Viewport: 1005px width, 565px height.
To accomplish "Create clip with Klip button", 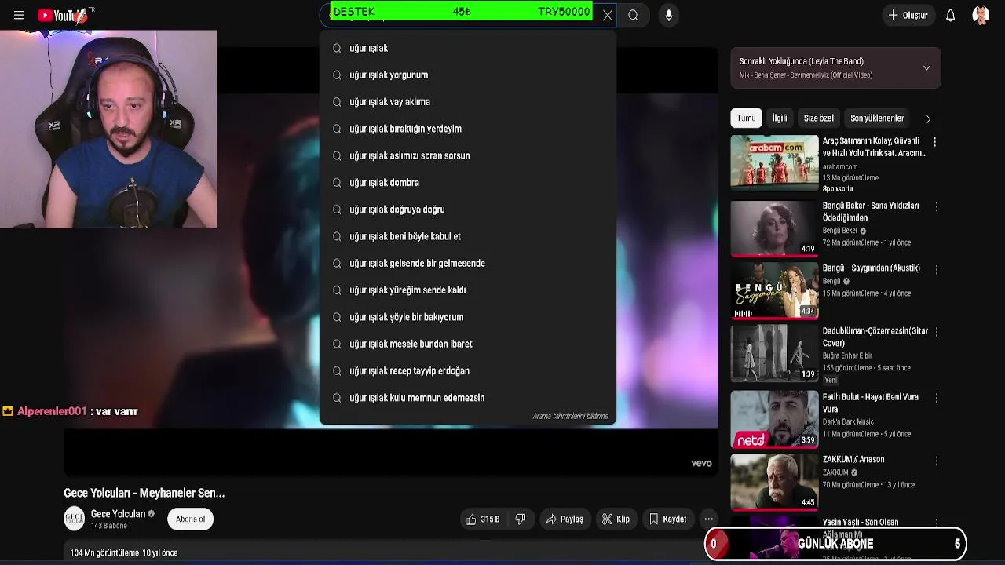I will (x=616, y=519).
